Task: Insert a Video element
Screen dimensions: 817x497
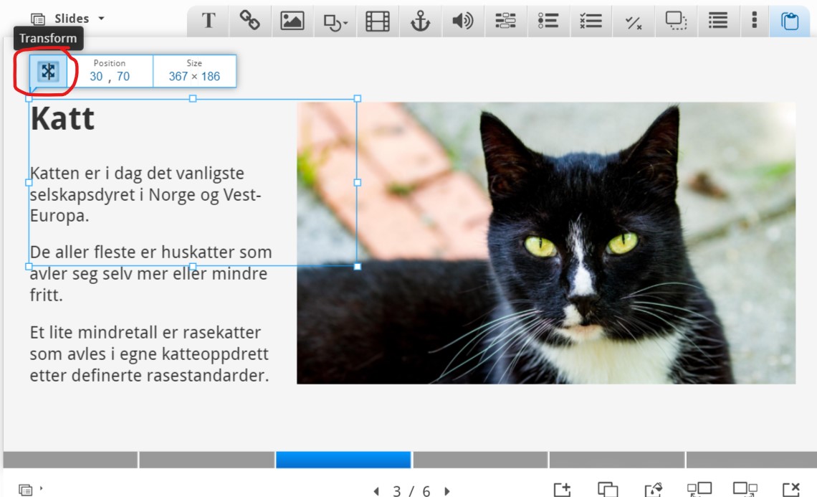Action: point(378,22)
